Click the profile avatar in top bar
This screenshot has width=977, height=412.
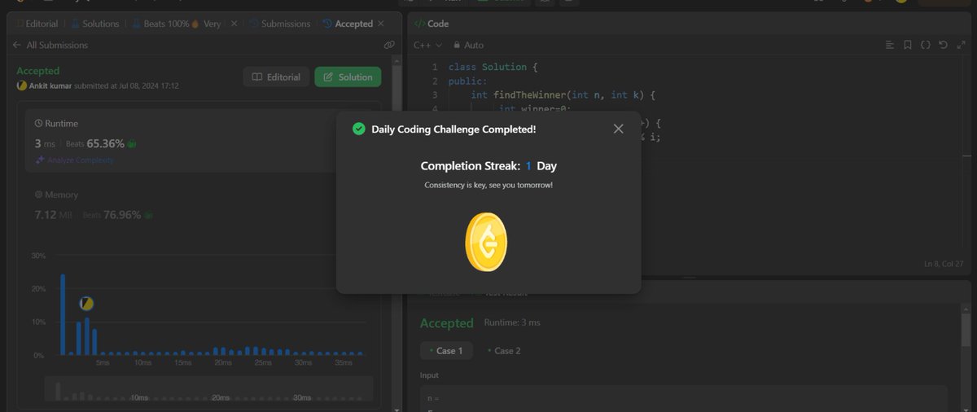pos(900,2)
